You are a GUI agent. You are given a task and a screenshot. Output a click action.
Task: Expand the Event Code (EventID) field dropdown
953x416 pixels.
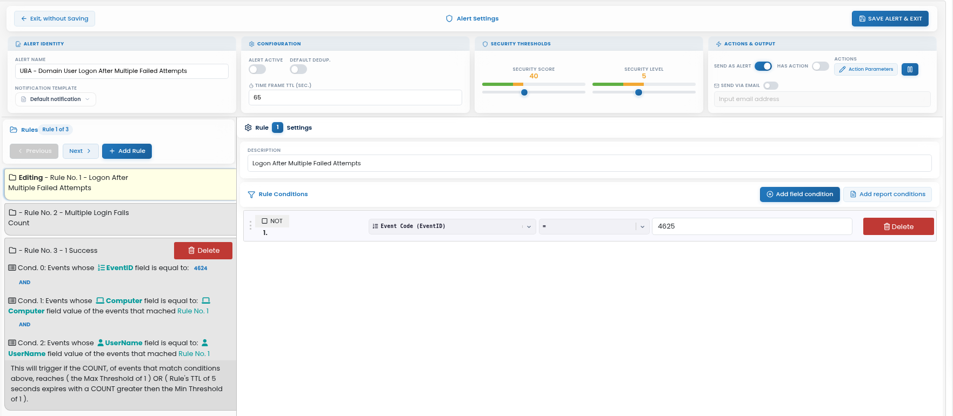tap(452, 226)
